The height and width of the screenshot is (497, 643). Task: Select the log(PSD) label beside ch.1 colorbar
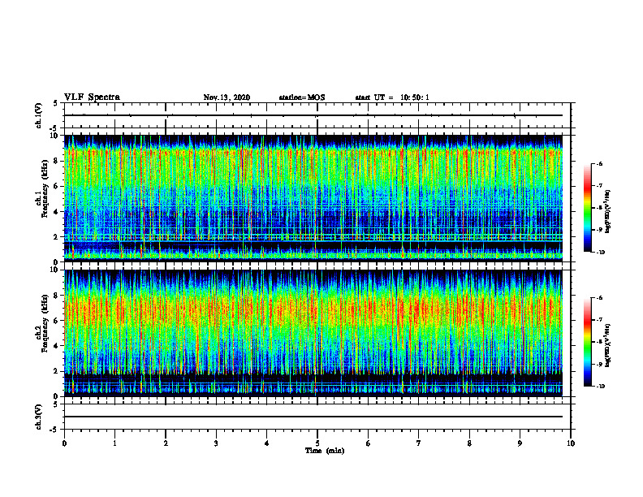pos(608,212)
